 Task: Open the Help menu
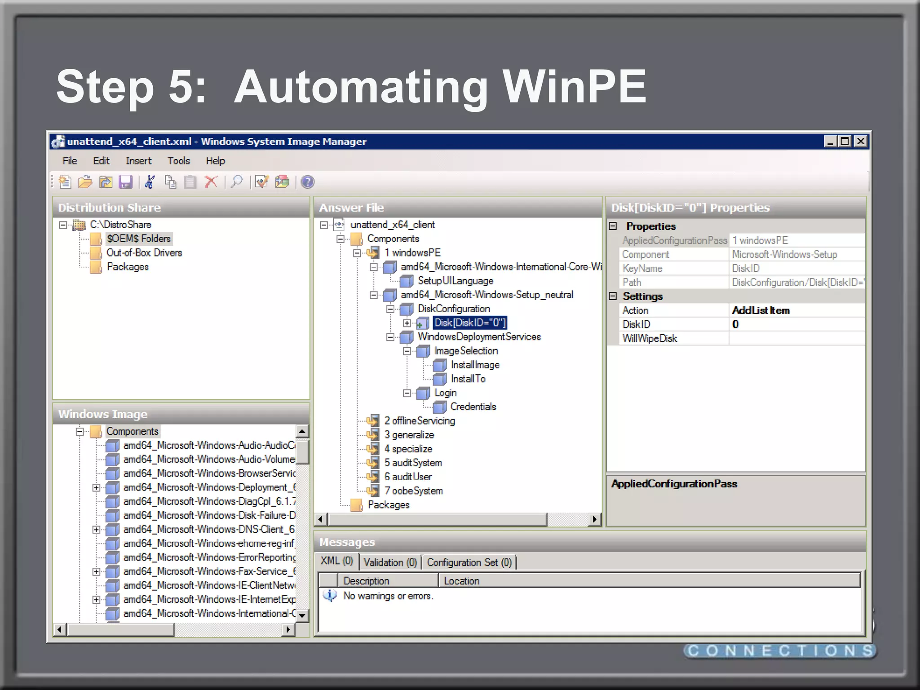click(216, 161)
